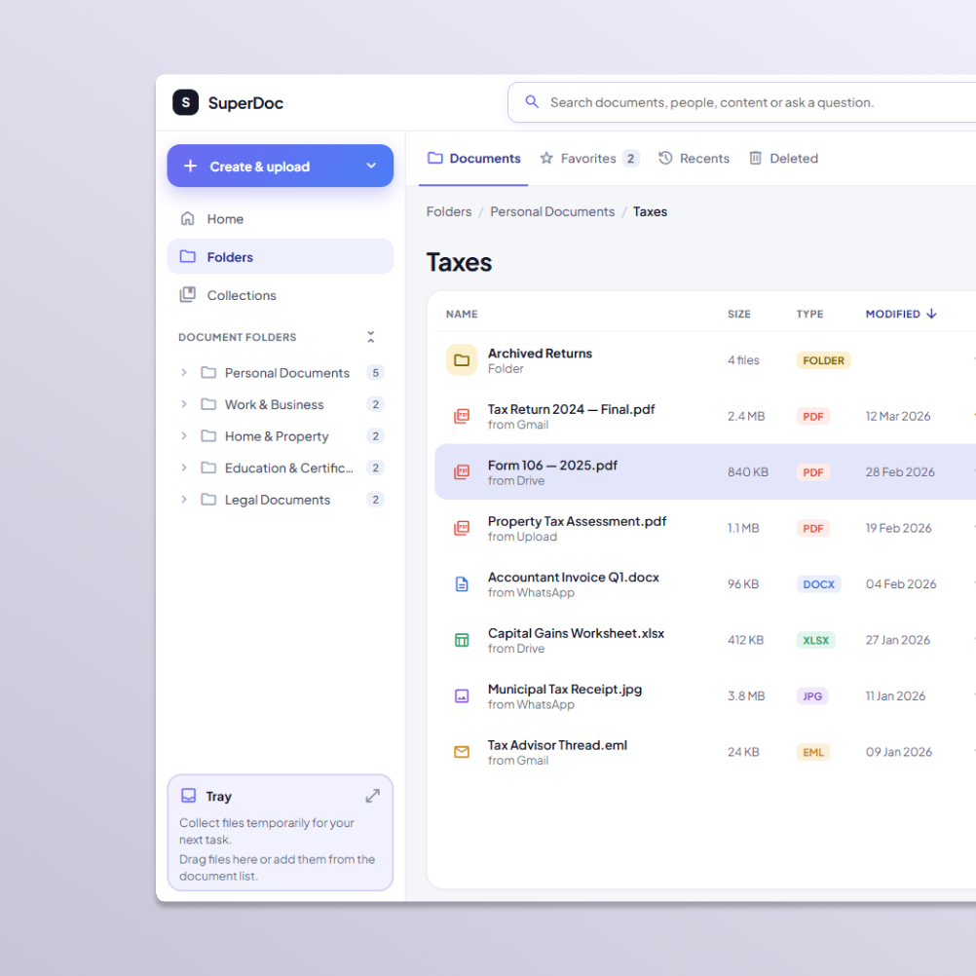The width and height of the screenshot is (976, 976).
Task: Click the search magnifier icon
Action: pyautogui.click(x=532, y=102)
